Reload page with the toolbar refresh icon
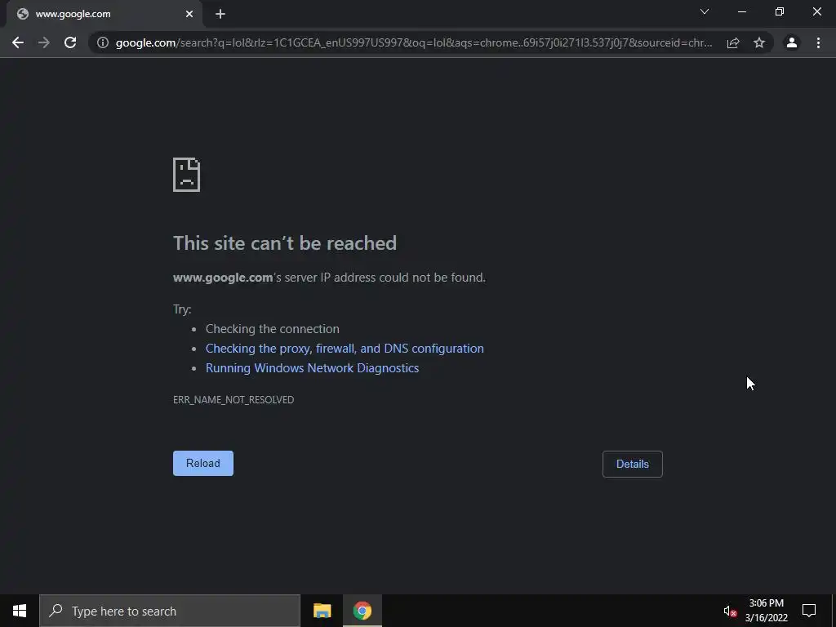 point(70,42)
